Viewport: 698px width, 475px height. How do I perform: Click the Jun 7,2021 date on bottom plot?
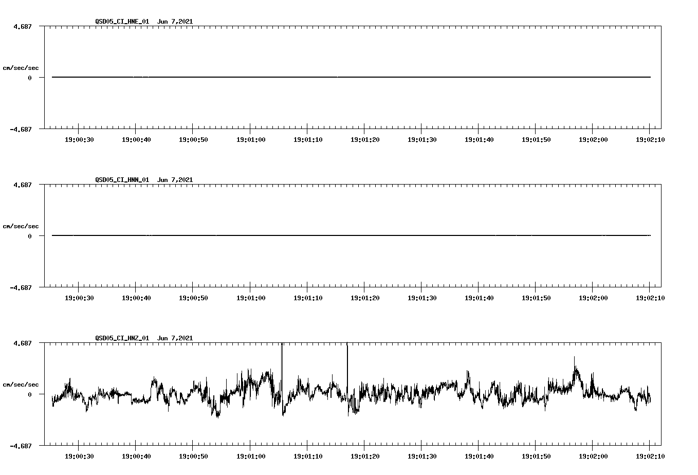tap(175, 338)
